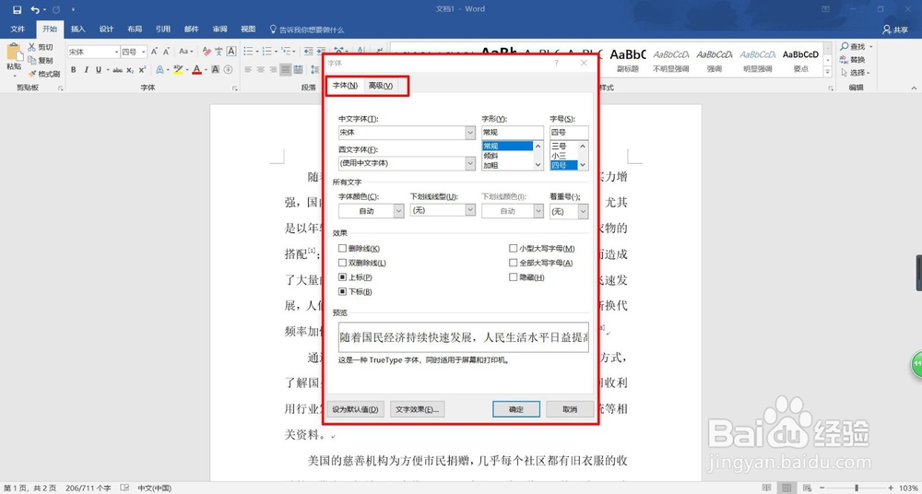Click 告诉我你想要做什么 search box

coord(306,29)
